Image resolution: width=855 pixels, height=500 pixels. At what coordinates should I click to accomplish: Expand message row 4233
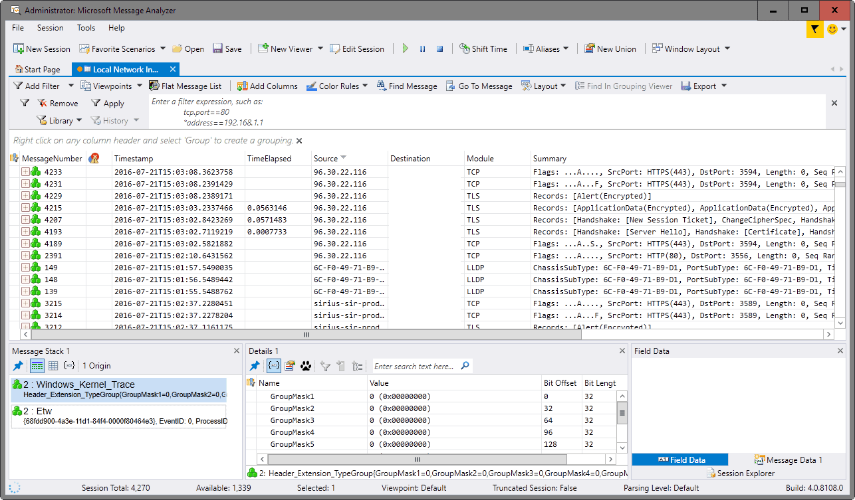(x=25, y=172)
